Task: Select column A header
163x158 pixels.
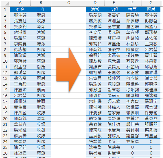Action: pyautogui.click(x=20, y=3)
